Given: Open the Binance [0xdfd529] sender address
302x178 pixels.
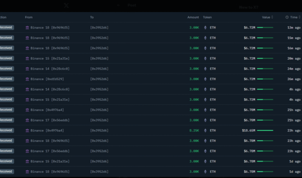Looking at the screenshot, I should click(x=47, y=79).
